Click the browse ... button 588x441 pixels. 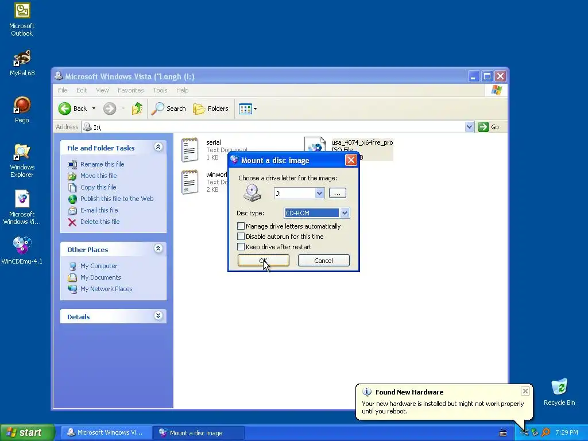tap(338, 194)
